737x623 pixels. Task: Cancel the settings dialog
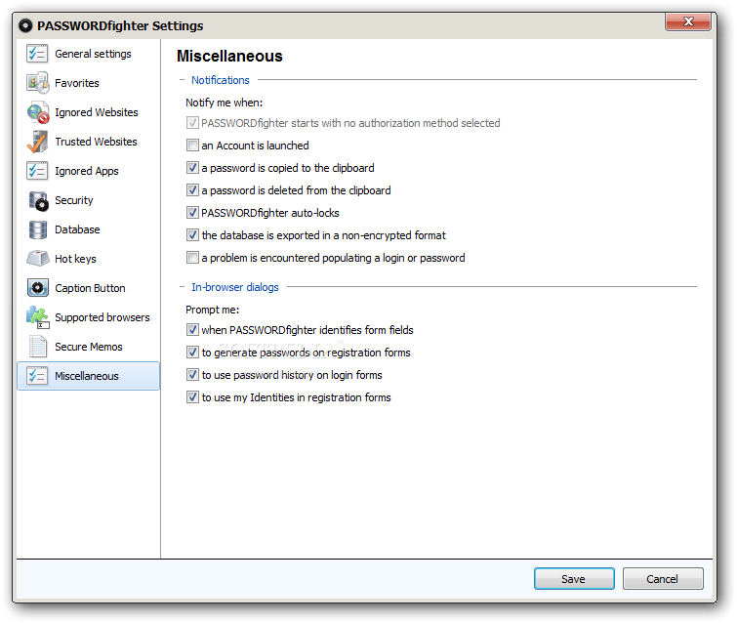pyautogui.click(x=663, y=579)
